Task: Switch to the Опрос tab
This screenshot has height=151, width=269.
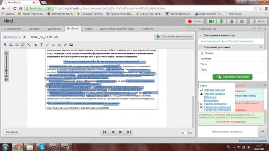Action: point(89,29)
